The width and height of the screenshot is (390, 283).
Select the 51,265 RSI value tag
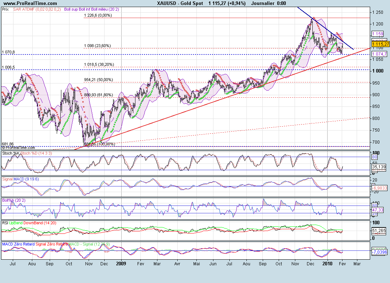coord(379,231)
